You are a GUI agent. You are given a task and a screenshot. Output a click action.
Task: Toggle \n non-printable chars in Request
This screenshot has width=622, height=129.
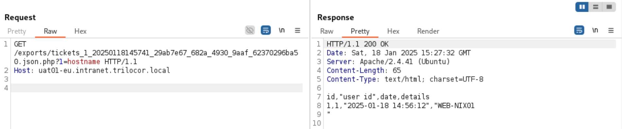click(x=282, y=30)
